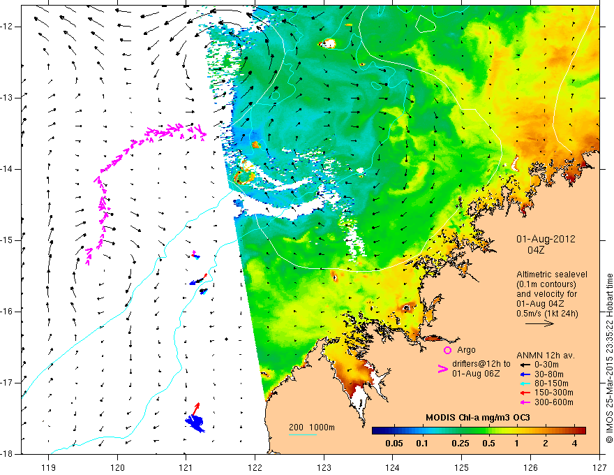This screenshot has width=614, height=475.
Task: Click the '0-30m' depth label
Action: (x=546, y=365)
